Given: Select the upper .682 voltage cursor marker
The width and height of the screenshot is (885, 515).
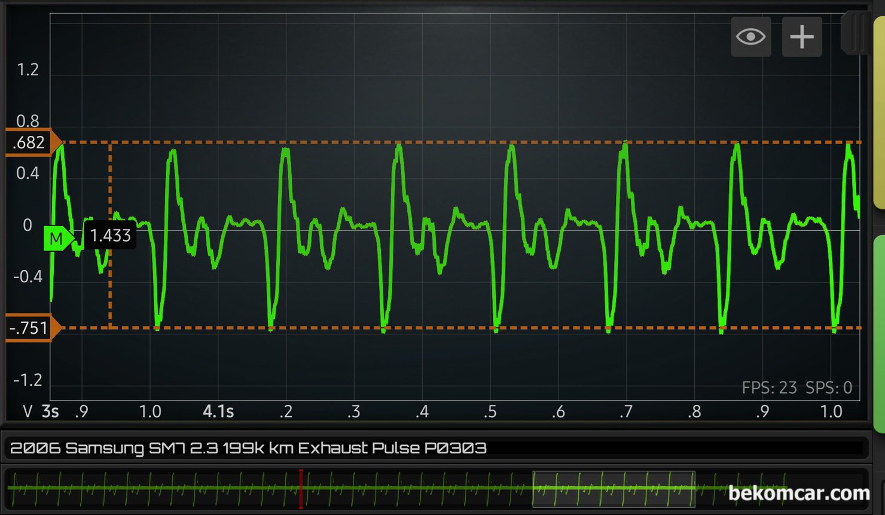Looking at the screenshot, I should point(31,142).
